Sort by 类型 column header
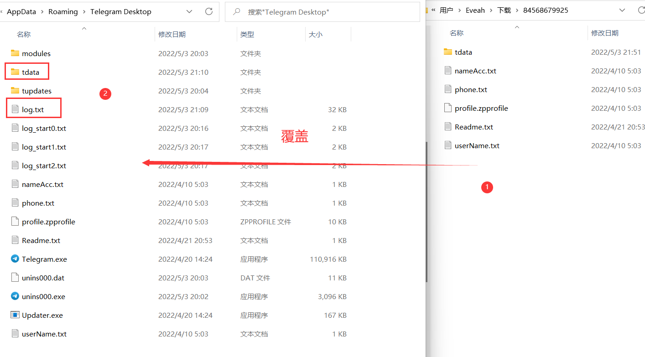The width and height of the screenshot is (645, 357). (x=247, y=34)
